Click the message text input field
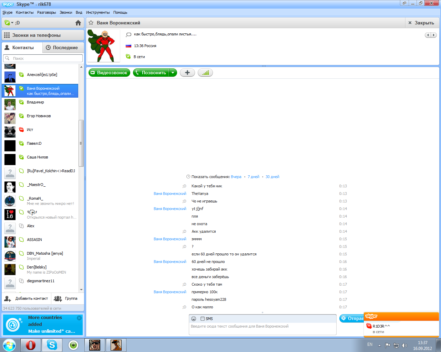This screenshot has height=352, width=441. pyautogui.click(x=263, y=329)
